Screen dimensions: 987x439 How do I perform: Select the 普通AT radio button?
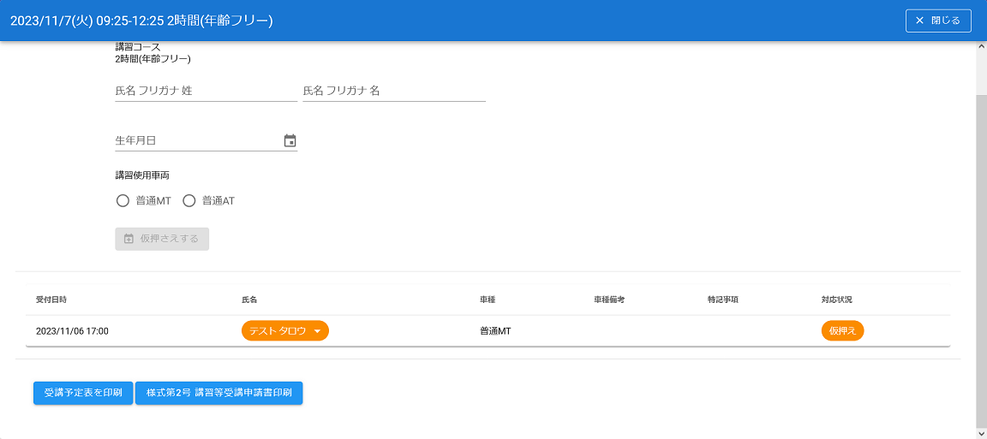pyautogui.click(x=189, y=201)
